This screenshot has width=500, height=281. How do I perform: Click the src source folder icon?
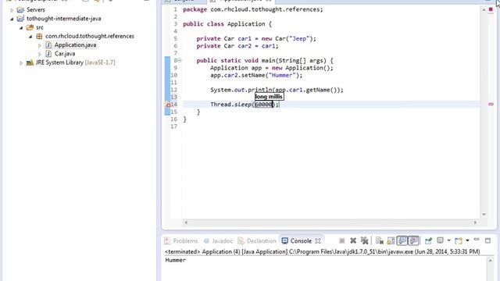coord(30,27)
